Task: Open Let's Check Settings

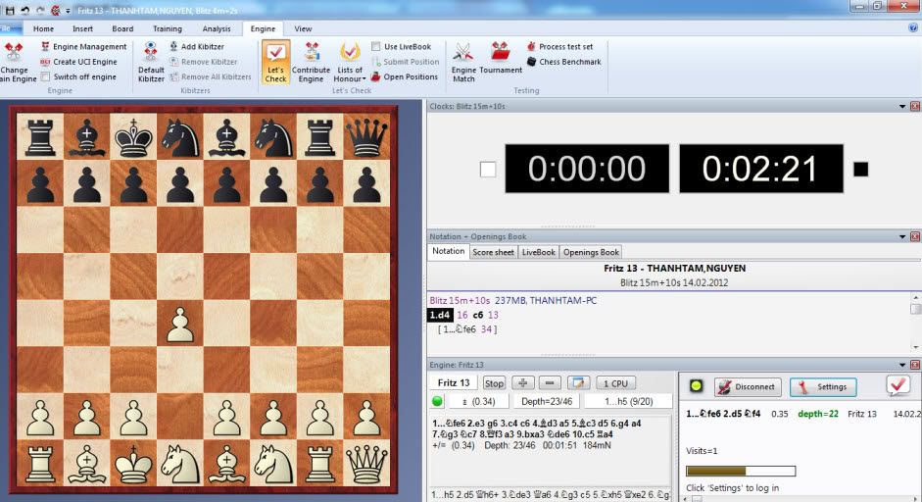Action: pyautogui.click(x=823, y=387)
